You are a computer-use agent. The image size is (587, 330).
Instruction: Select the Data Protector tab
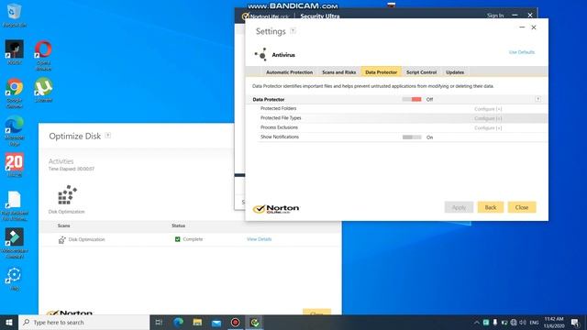coord(382,72)
